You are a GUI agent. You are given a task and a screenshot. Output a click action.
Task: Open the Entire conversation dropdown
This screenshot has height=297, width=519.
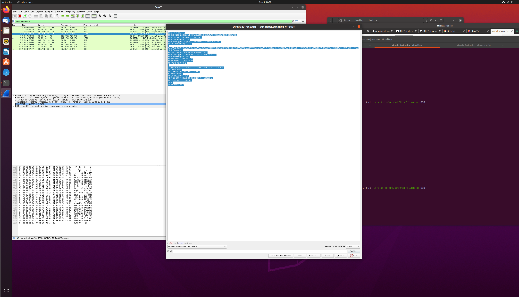tap(197, 246)
